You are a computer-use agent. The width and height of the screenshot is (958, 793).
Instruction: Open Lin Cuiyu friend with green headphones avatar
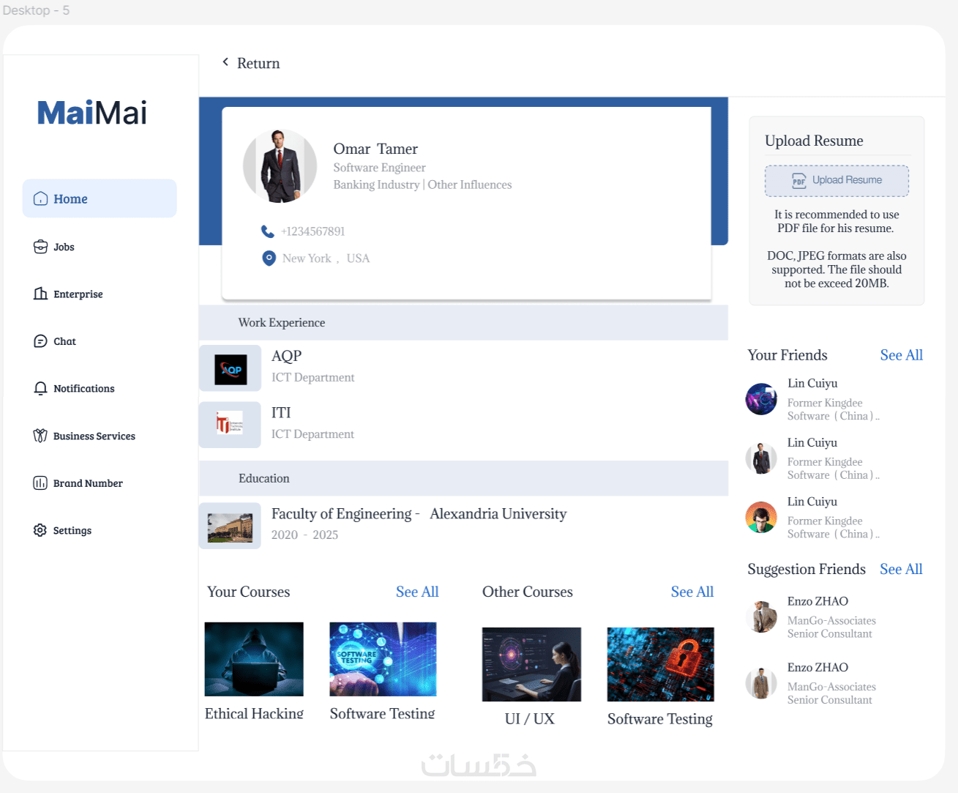coord(761,518)
